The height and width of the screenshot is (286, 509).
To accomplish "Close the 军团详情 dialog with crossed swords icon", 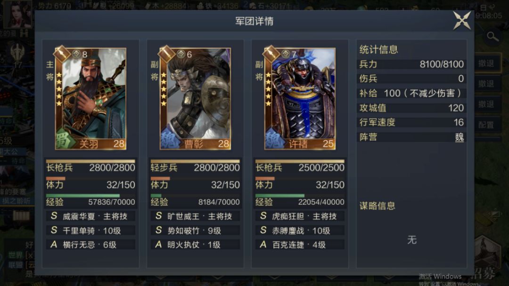I will coord(461,20).
